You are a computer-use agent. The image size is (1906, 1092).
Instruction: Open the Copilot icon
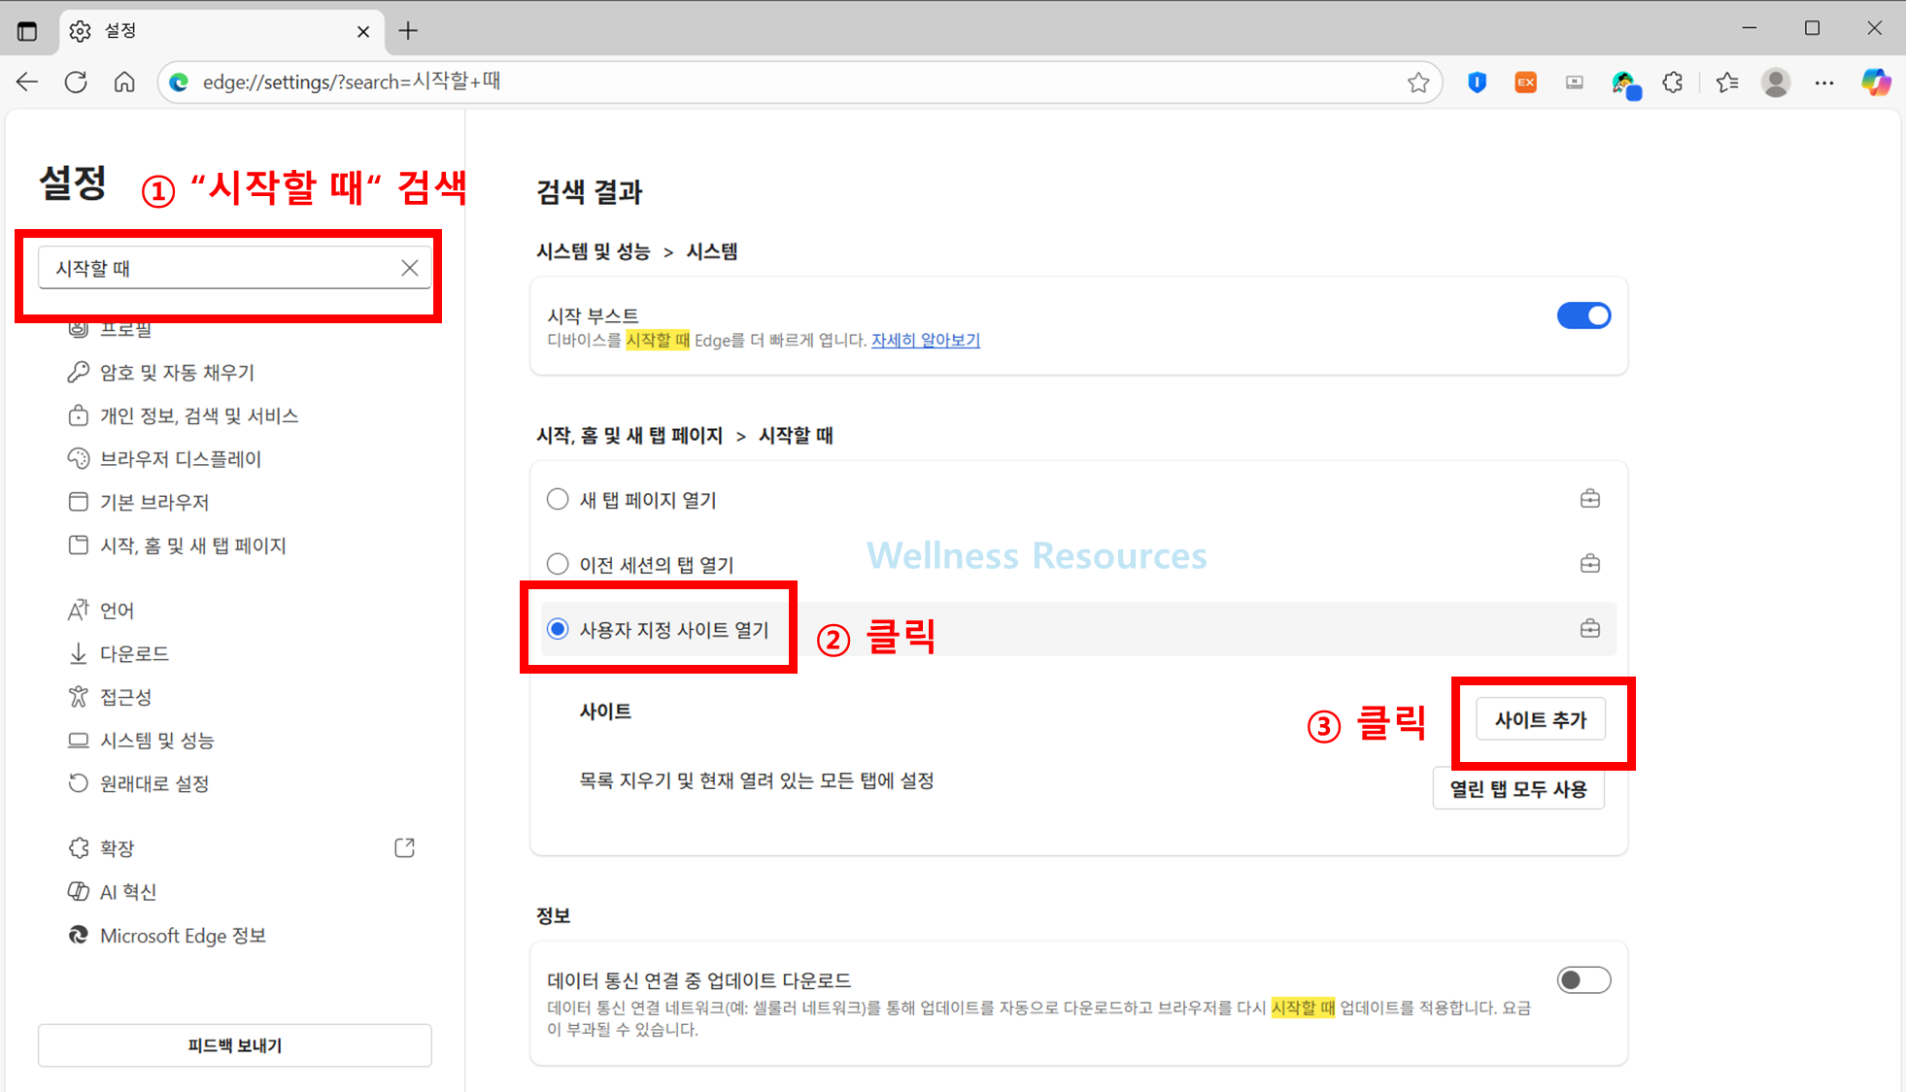(x=1876, y=83)
